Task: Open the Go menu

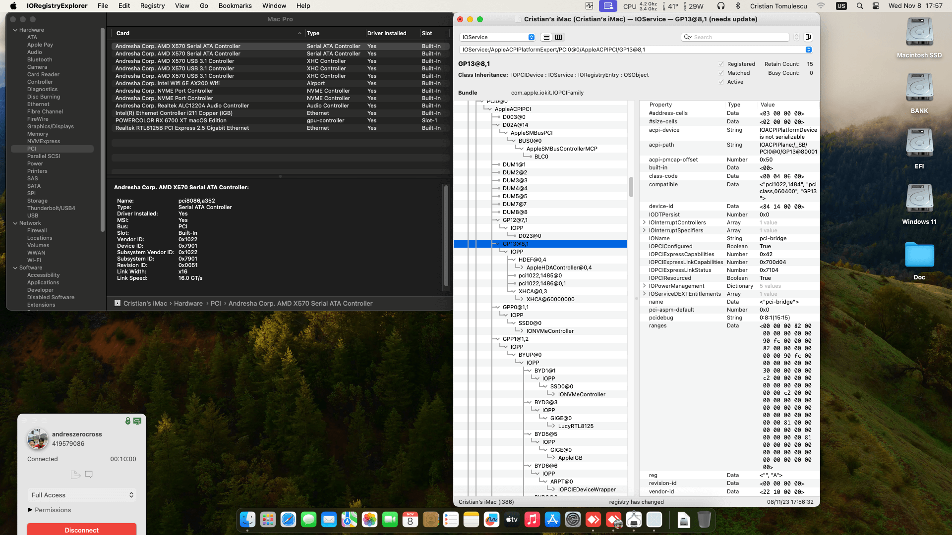Action: 204,6
